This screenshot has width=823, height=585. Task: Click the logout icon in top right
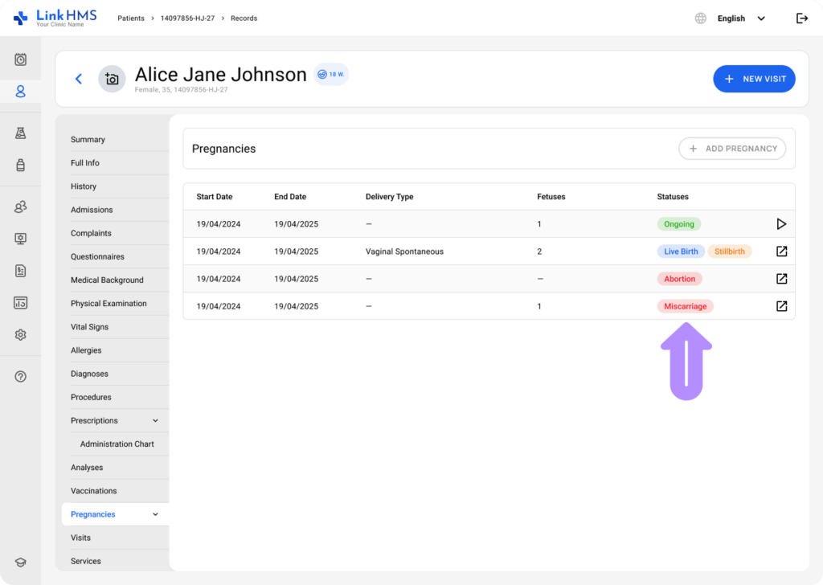coord(801,18)
